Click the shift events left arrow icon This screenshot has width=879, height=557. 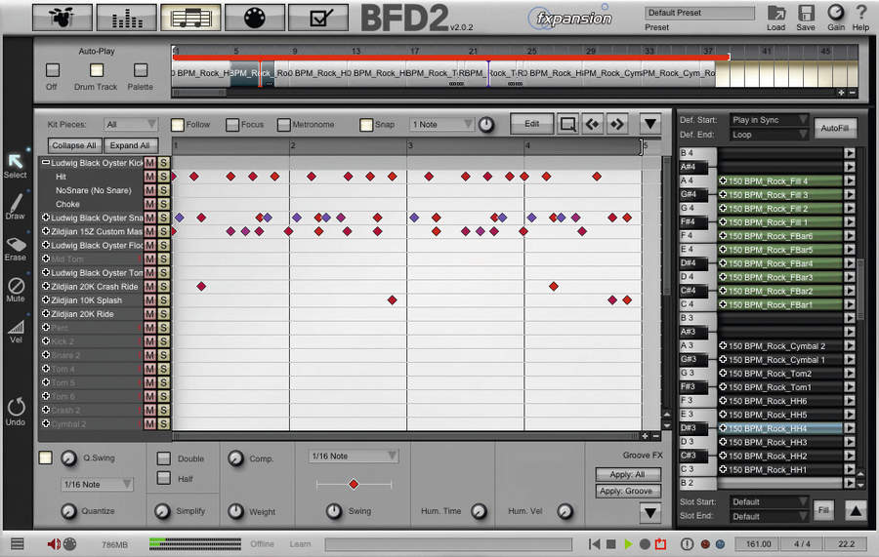coord(592,124)
